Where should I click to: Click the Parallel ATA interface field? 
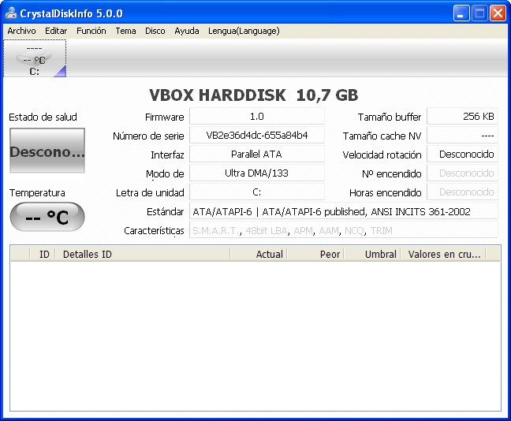point(257,154)
